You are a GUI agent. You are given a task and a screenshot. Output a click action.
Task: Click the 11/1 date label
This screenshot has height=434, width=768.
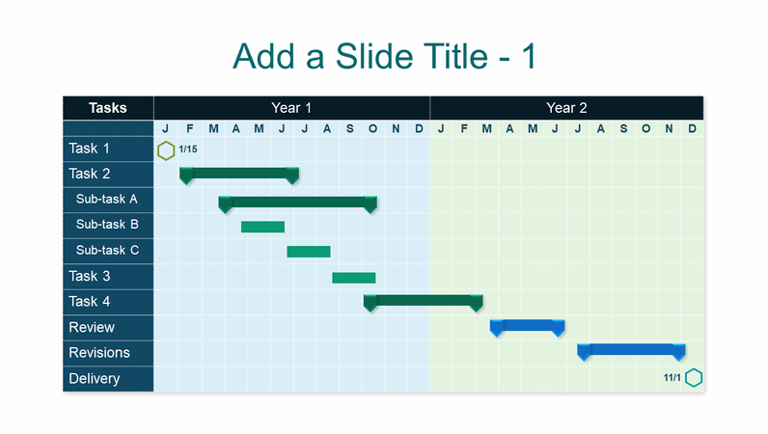click(x=672, y=378)
